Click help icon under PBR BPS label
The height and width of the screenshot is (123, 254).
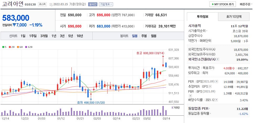click(x=190, y=96)
